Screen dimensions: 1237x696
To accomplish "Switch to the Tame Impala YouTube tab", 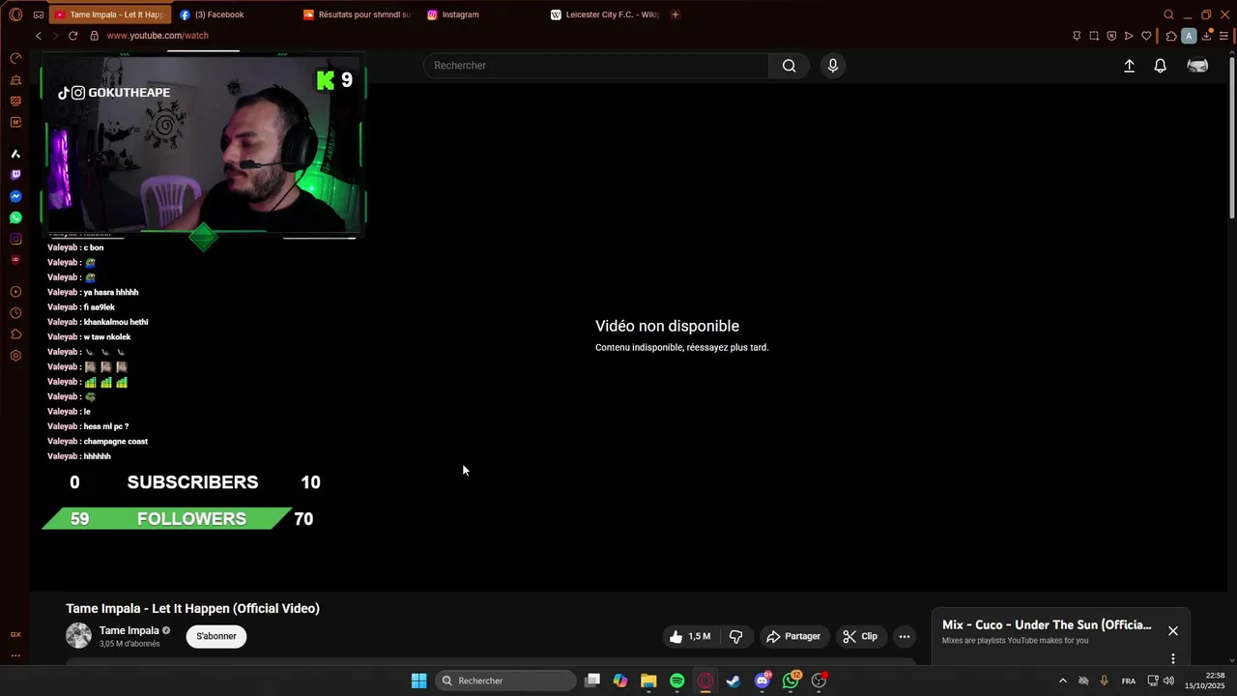I will coord(110,14).
